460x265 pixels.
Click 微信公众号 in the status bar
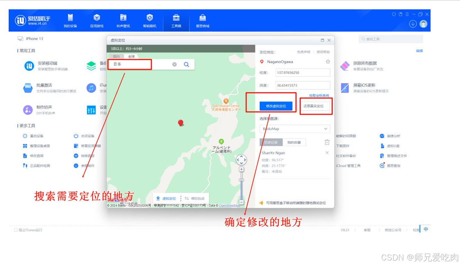393,230
